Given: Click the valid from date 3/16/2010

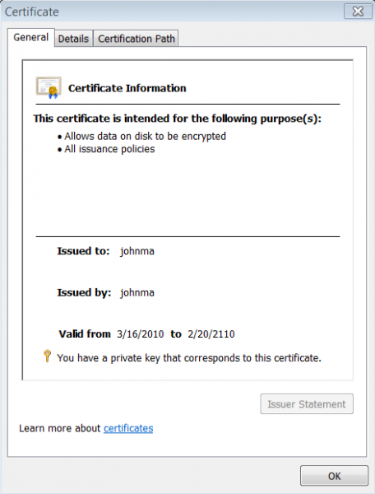Looking at the screenshot, I should click(141, 334).
